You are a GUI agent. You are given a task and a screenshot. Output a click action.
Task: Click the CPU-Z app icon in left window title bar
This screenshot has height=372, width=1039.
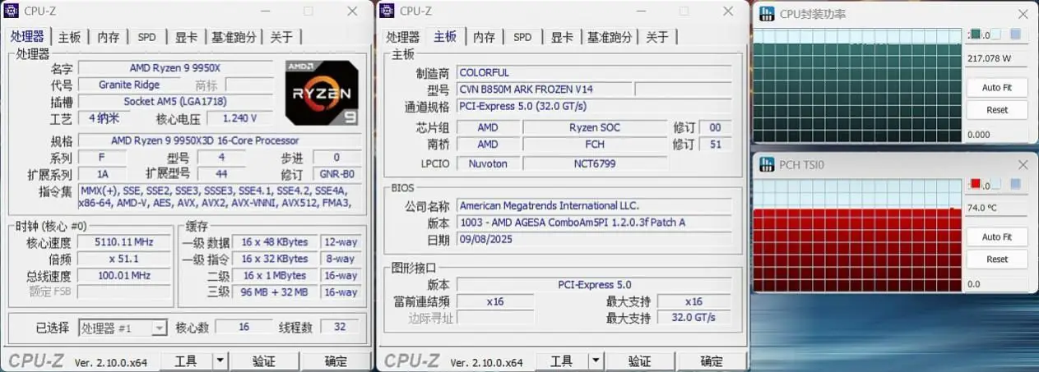click(x=12, y=11)
